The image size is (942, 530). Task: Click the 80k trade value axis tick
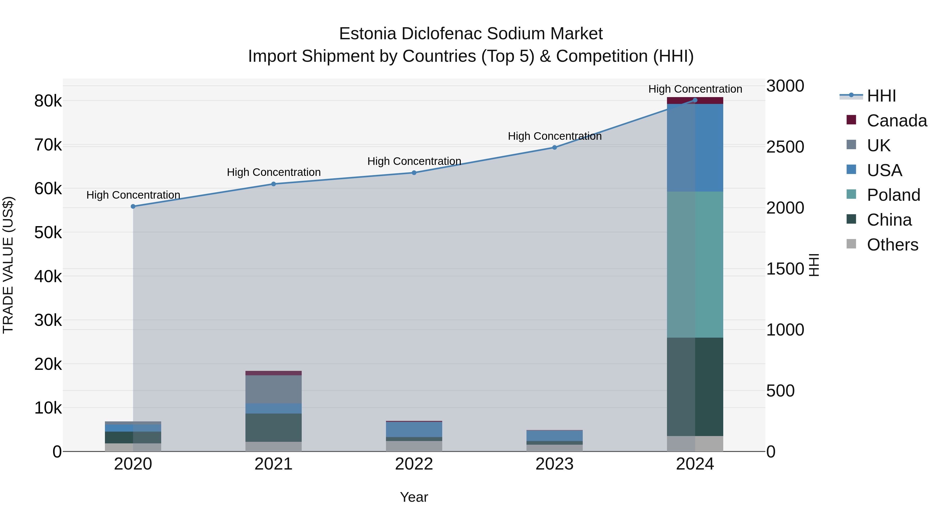(x=48, y=101)
